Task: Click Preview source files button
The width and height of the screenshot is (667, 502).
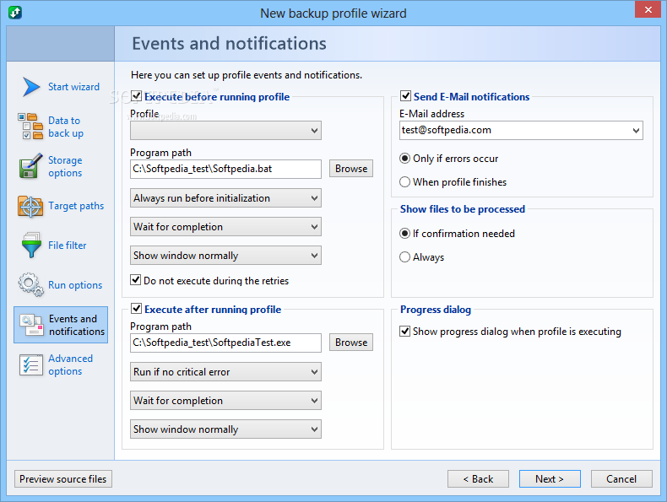Action: 63,479
